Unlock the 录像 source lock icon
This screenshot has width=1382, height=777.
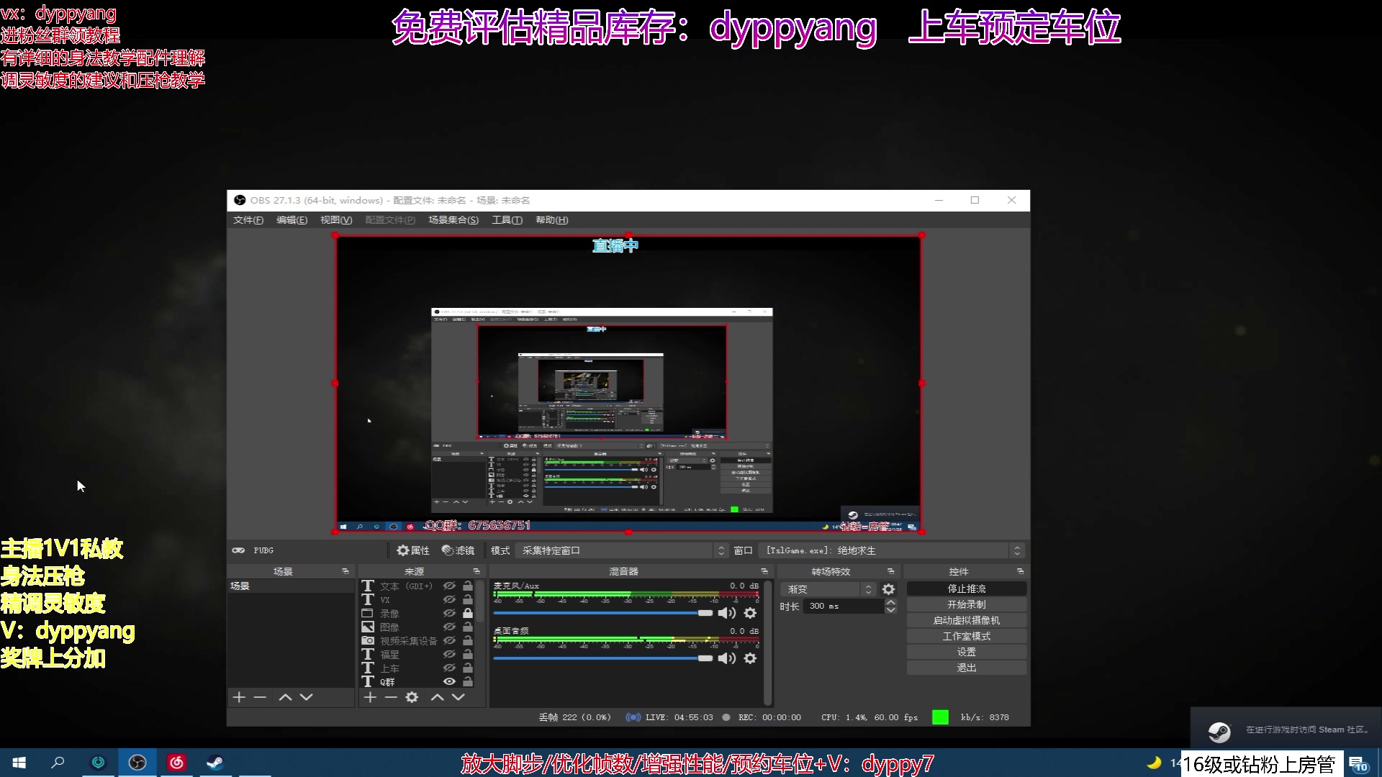[468, 613]
